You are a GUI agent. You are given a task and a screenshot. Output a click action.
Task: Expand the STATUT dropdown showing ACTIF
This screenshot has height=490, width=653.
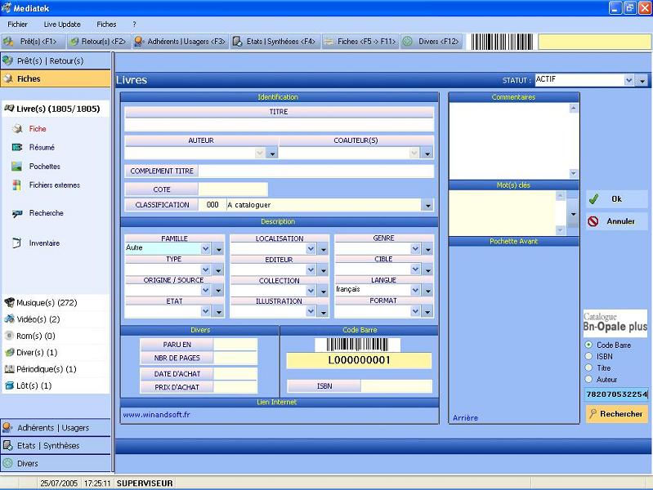(x=628, y=80)
